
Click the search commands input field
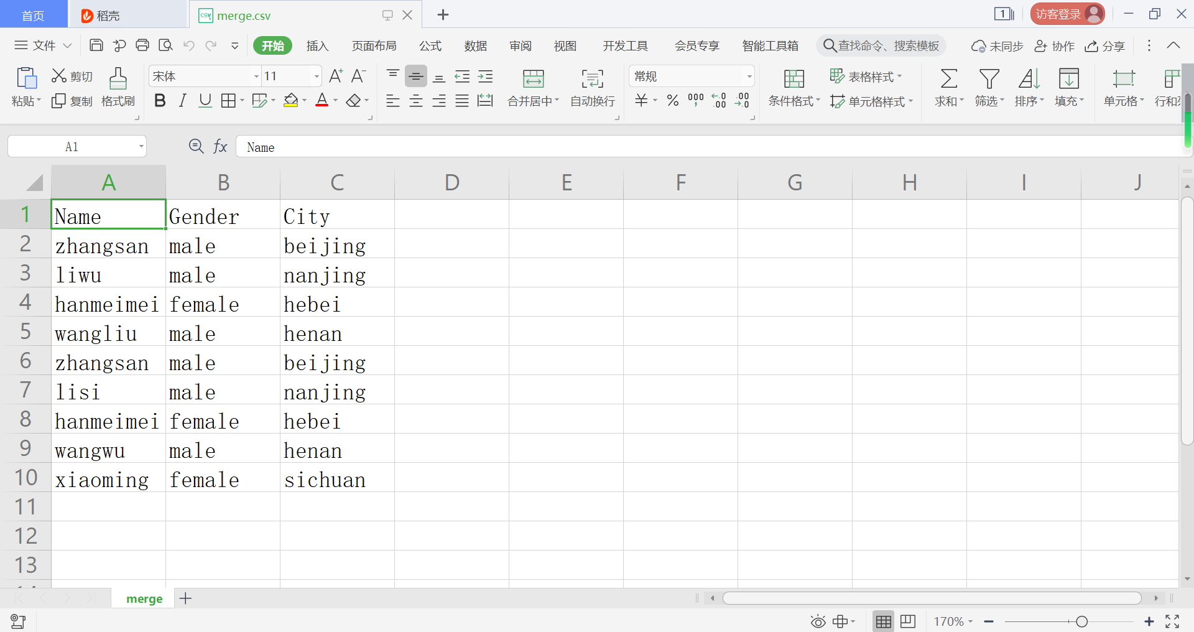point(881,45)
